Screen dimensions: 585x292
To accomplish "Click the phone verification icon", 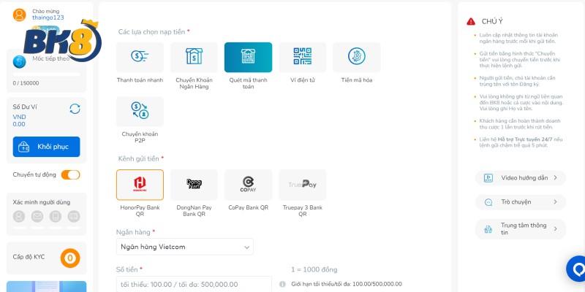I will pos(56,216).
